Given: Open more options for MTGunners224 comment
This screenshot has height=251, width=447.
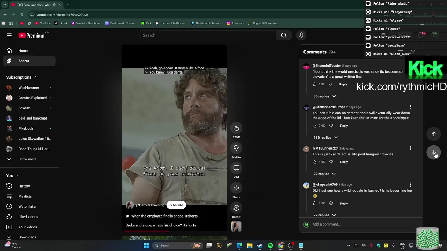Looking at the screenshot, I should click(411, 149).
